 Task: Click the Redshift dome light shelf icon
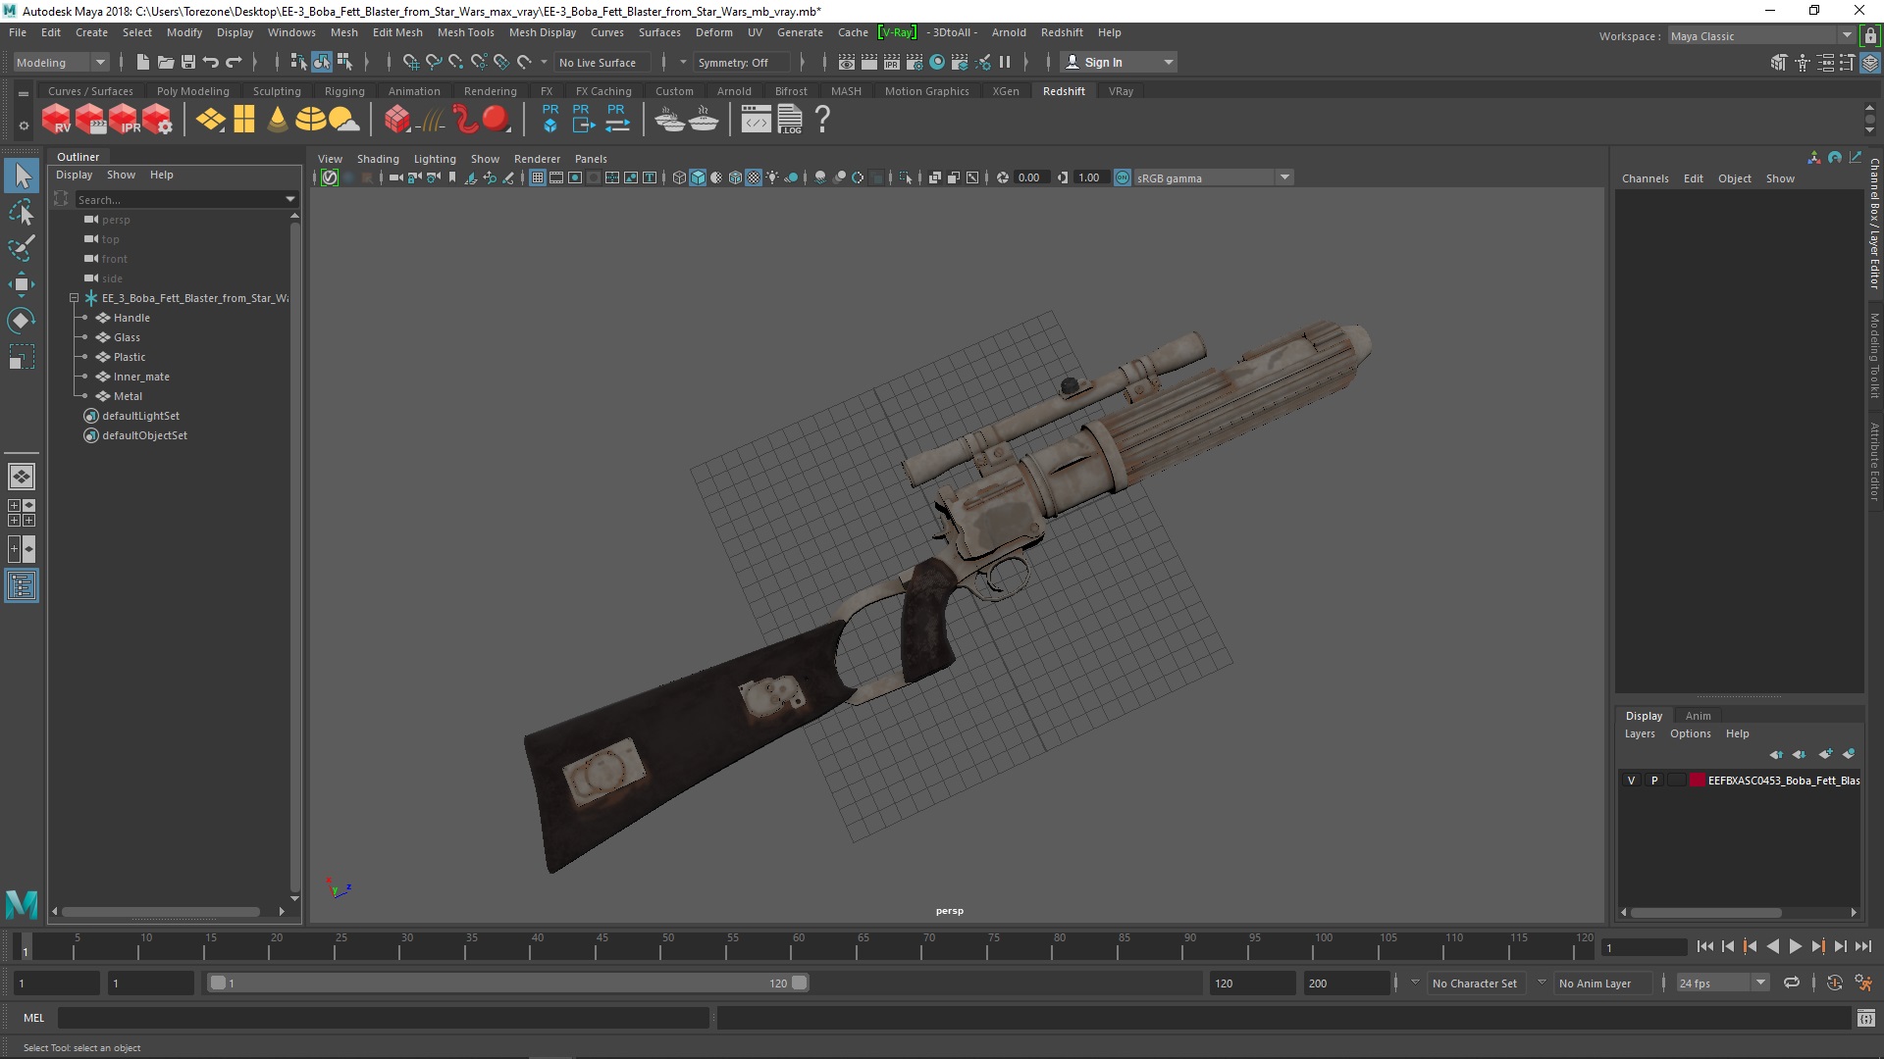click(x=311, y=120)
